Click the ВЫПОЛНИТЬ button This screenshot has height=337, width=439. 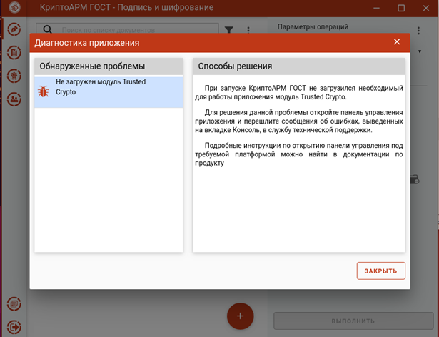(x=353, y=321)
